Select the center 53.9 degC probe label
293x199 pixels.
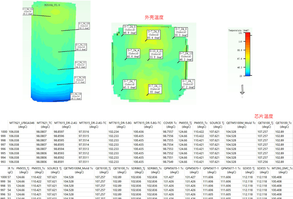point(156,54)
